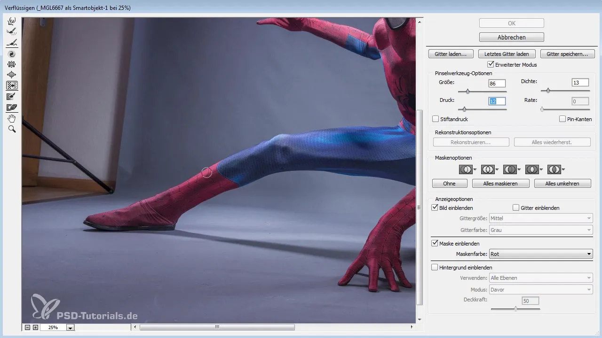Click the horizontal scrollbar left arrow
This screenshot has width=602, height=338.
(x=135, y=327)
